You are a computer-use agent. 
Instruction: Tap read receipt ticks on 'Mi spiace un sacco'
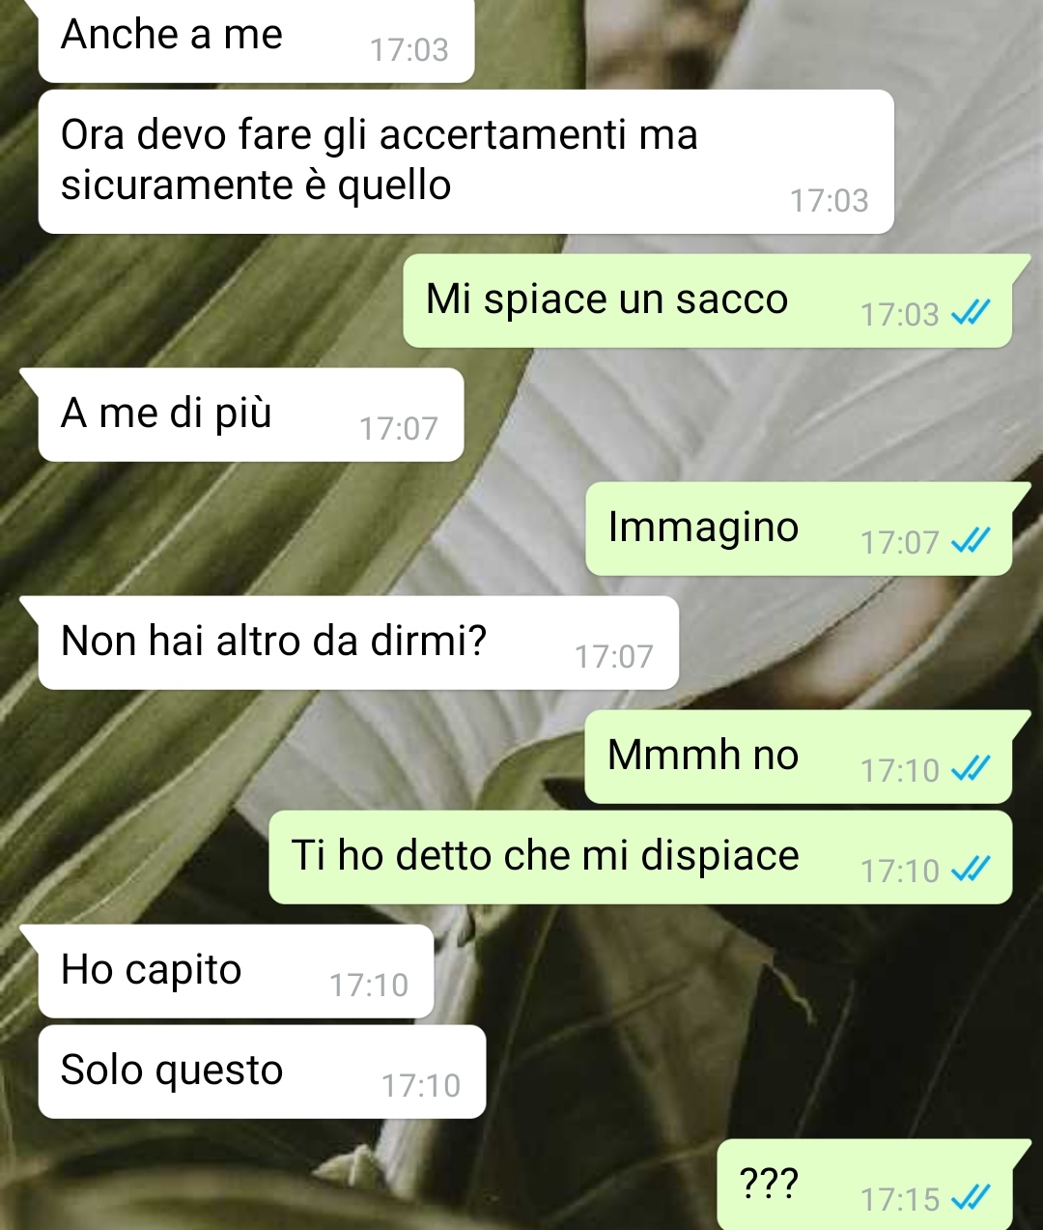[971, 313]
